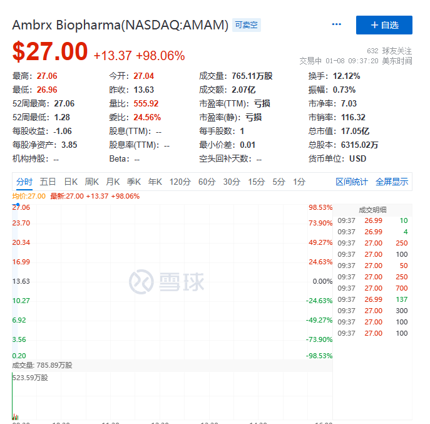The image size is (430, 424).
Task: Add stock to watchlist with 自选 button
Action: [384, 25]
